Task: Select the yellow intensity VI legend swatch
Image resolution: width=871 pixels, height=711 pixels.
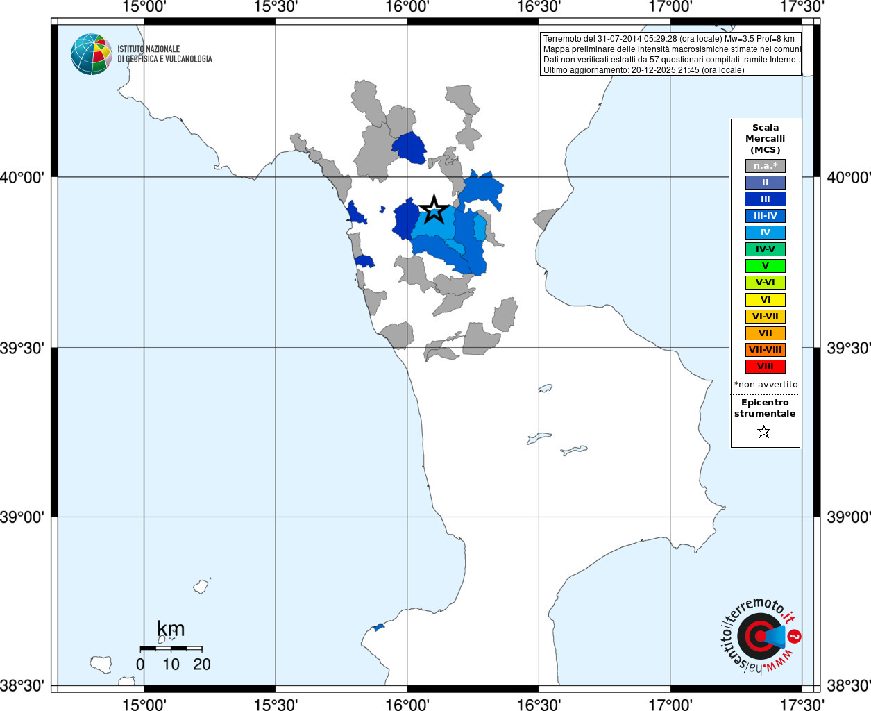Action: click(766, 300)
